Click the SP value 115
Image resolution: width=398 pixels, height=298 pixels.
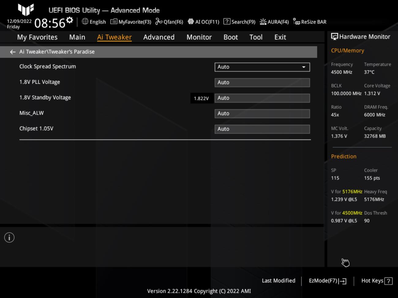pyautogui.click(x=335, y=178)
